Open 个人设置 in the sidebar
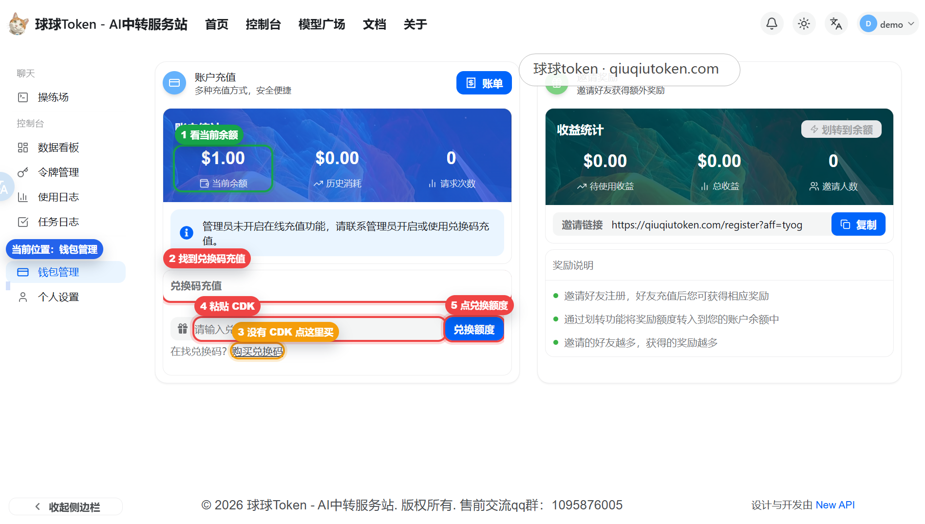The image size is (925, 524). click(x=66, y=297)
